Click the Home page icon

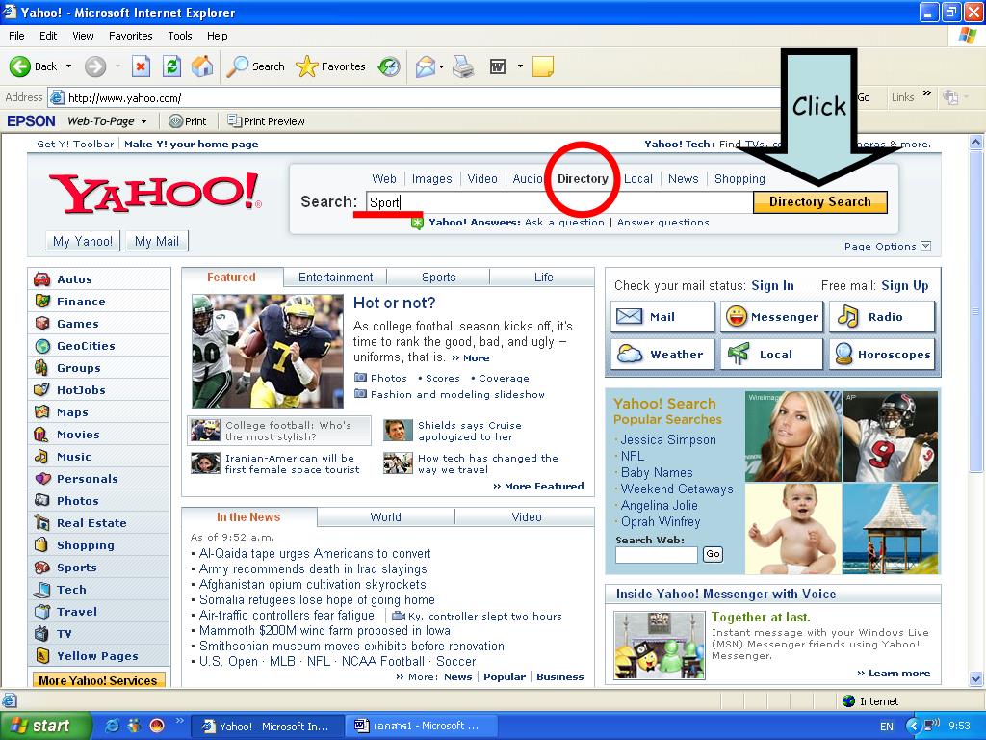click(202, 66)
